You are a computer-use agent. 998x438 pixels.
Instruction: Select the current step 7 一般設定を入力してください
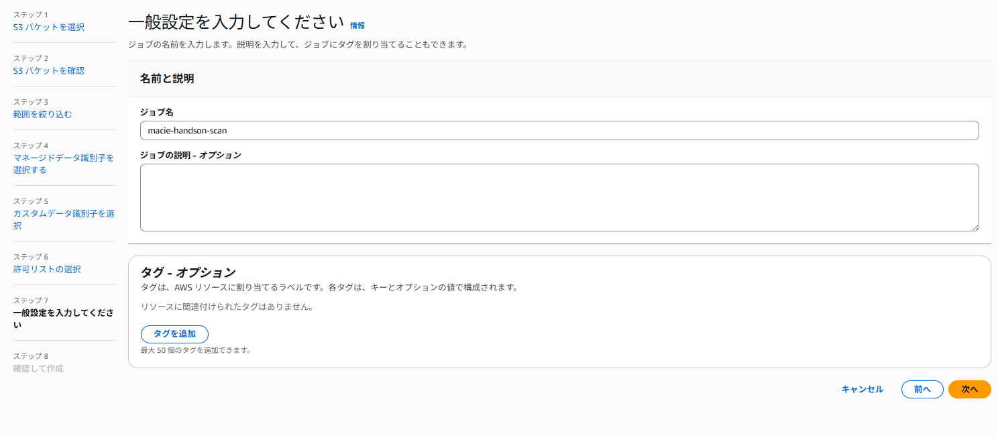pos(64,319)
